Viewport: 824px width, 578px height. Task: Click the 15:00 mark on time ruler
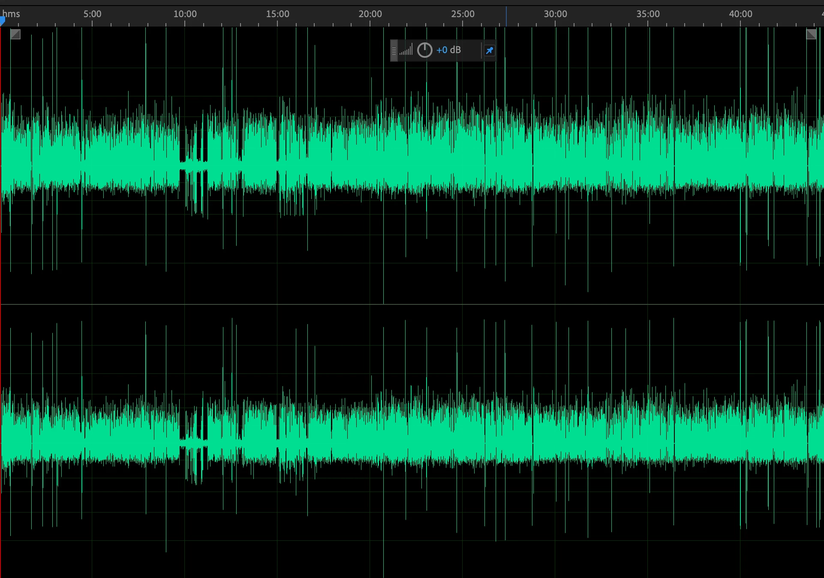[x=277, y=14]
